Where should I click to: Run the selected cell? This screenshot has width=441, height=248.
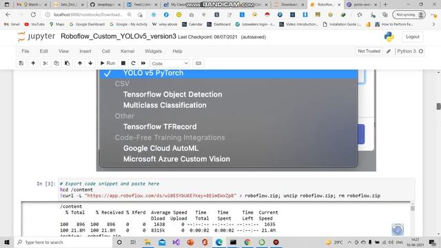107,63
